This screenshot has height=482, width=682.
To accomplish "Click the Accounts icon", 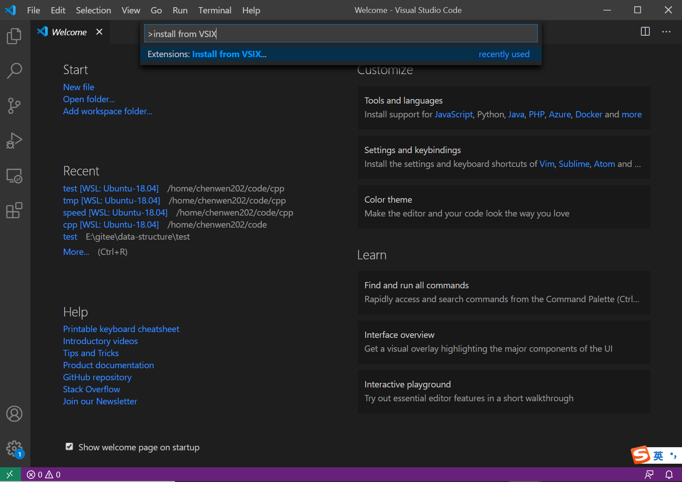I will pos(14,414).
